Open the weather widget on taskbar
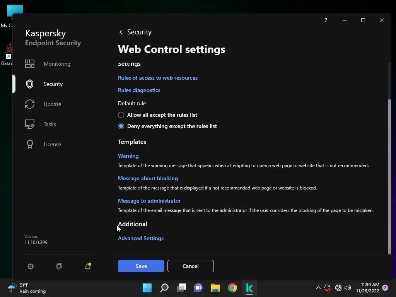Screen dimensions: 396x297 (x=27, y=288)
